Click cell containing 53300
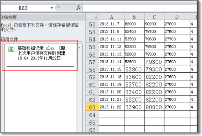Screen dimensions: 202x136 pos(134,46)
